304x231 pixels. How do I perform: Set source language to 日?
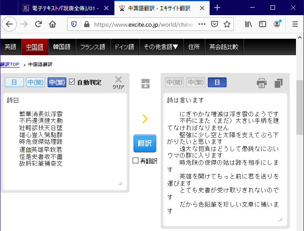(14, 82)
